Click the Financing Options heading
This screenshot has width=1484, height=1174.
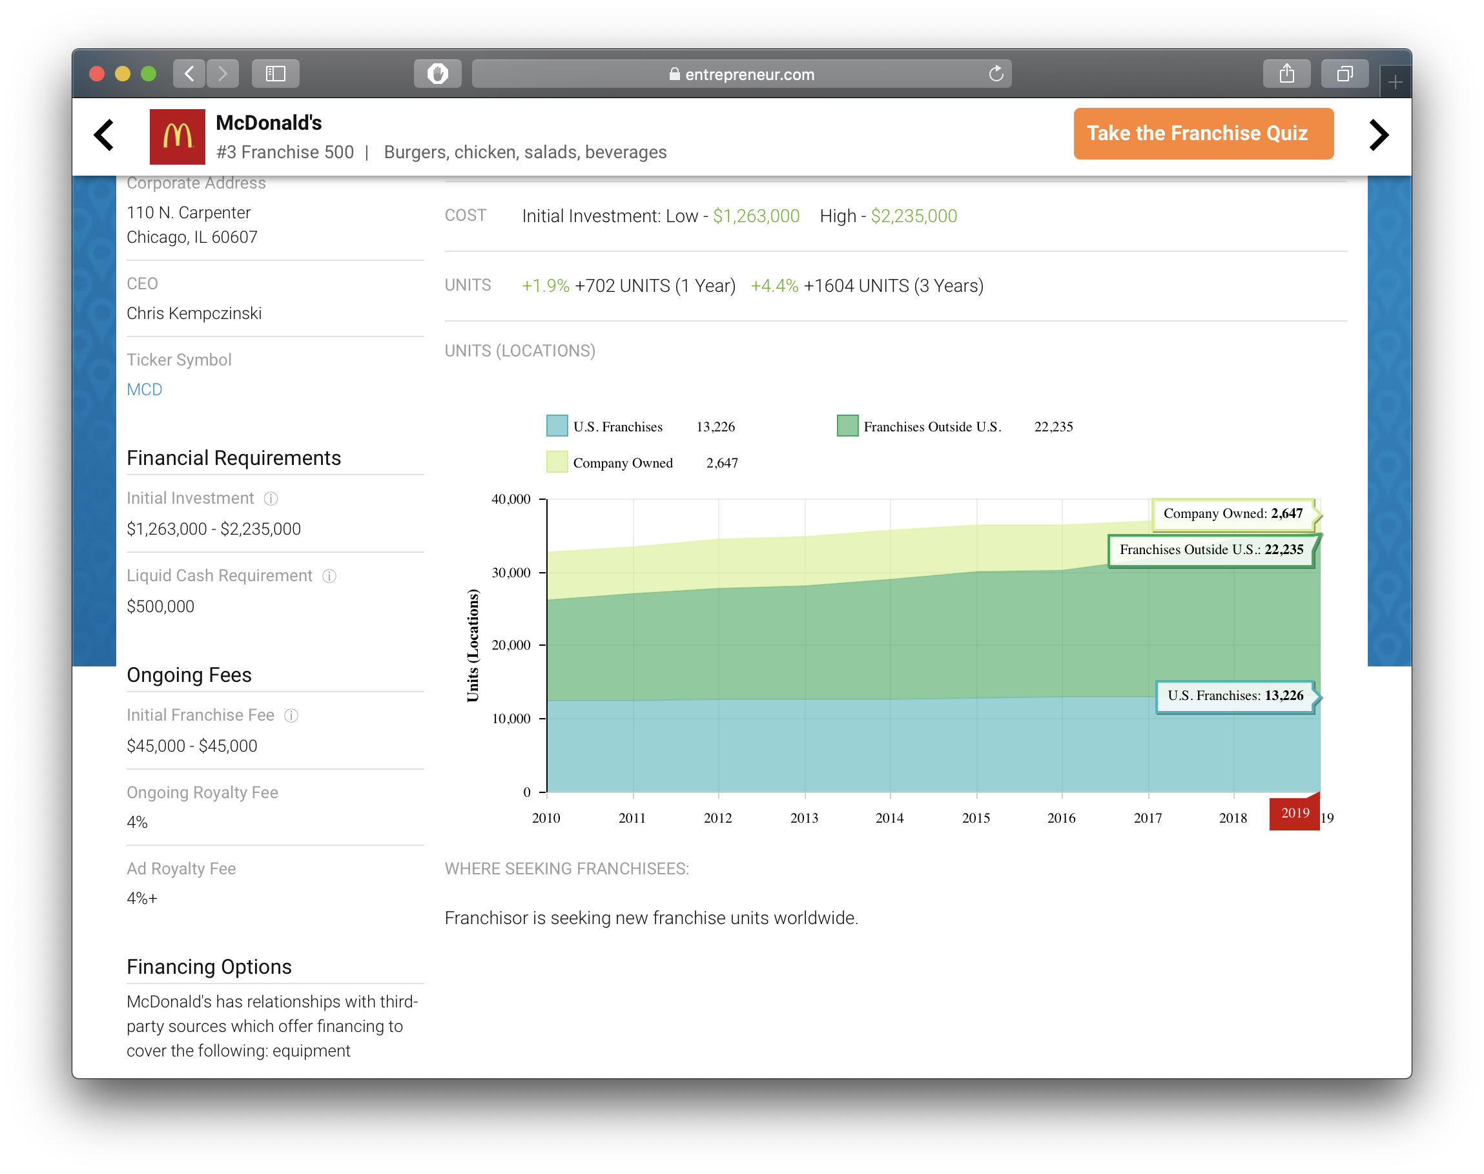coord(209,967)
